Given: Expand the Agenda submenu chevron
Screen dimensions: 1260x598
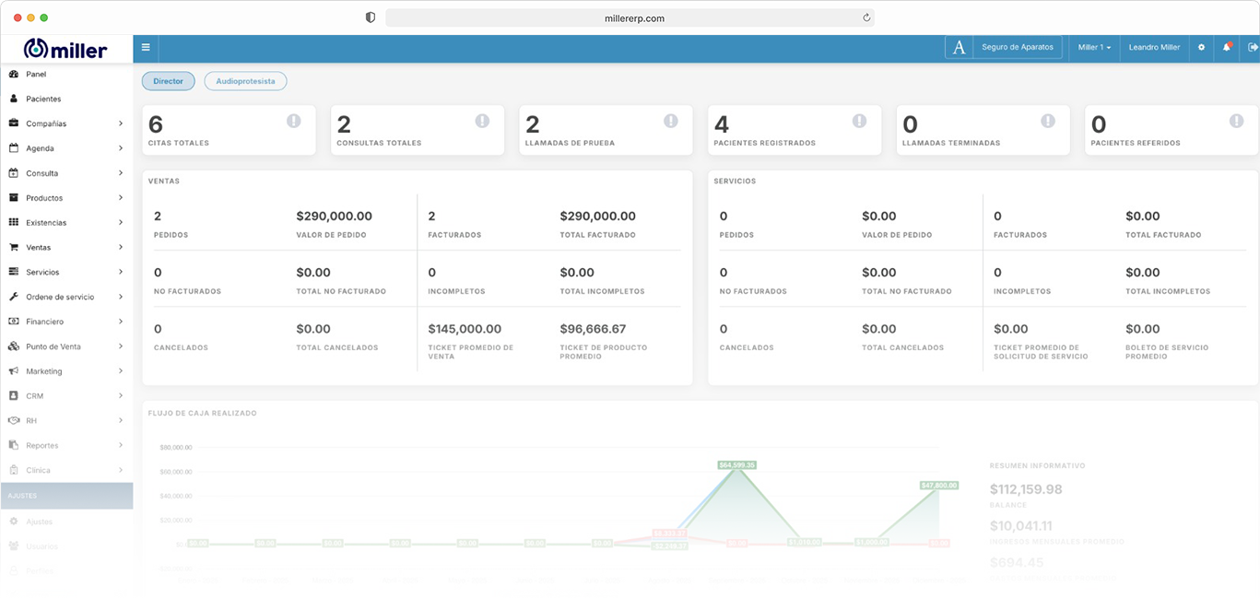Looking at the screenshot, I should [121, 148].
